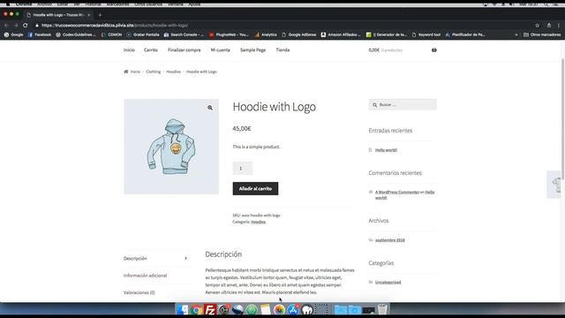Open Finder from the dock
Viewport: 565px width, 318px height.
click(x=183, y=310)
